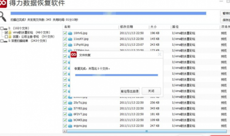Click file name 6F2VT.jpg

(80, 114)
